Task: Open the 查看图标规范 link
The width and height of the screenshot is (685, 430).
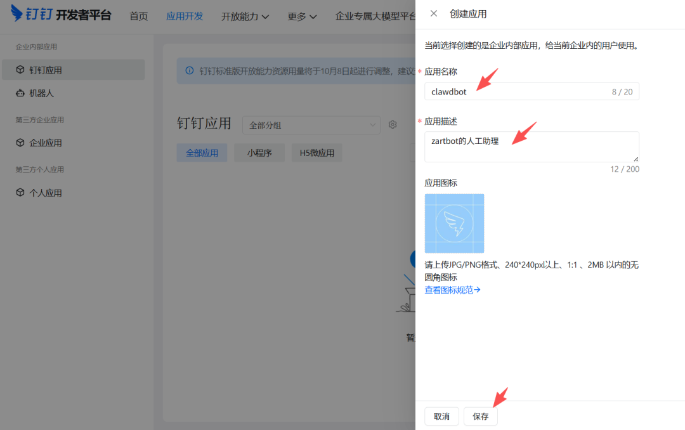Action: tap(450, 289)
